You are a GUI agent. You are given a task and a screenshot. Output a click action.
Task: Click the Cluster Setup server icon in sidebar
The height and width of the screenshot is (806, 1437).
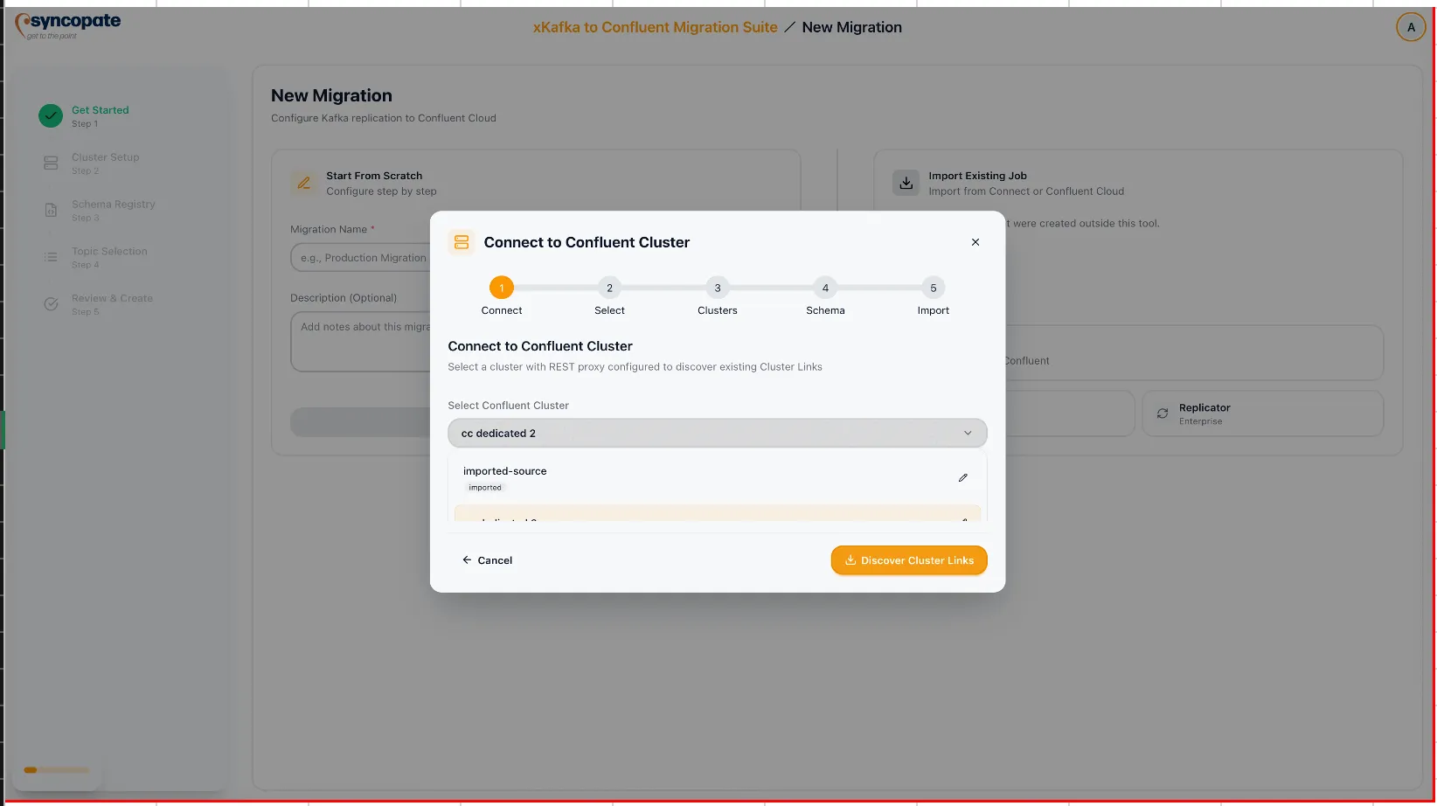pyautogui.click(x=50, y=163)
